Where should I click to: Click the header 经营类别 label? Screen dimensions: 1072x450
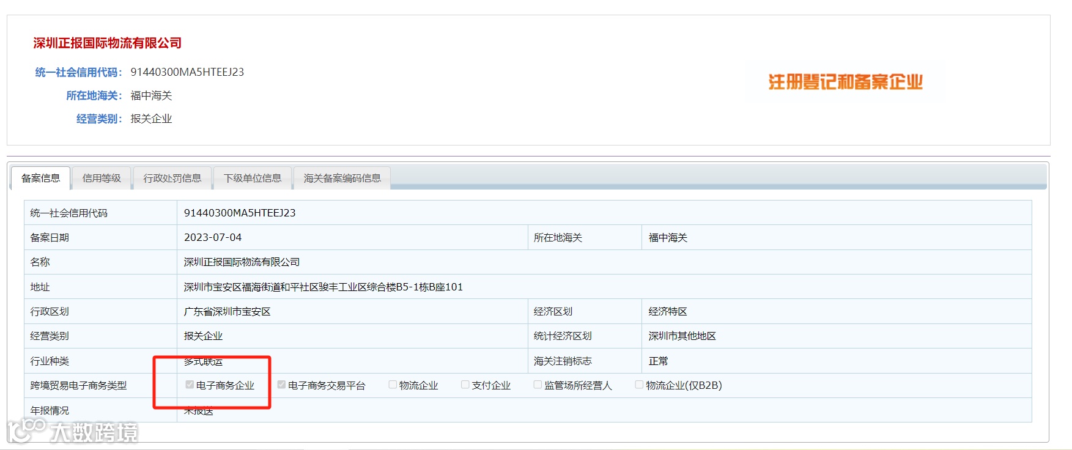[x=99, y=119]
